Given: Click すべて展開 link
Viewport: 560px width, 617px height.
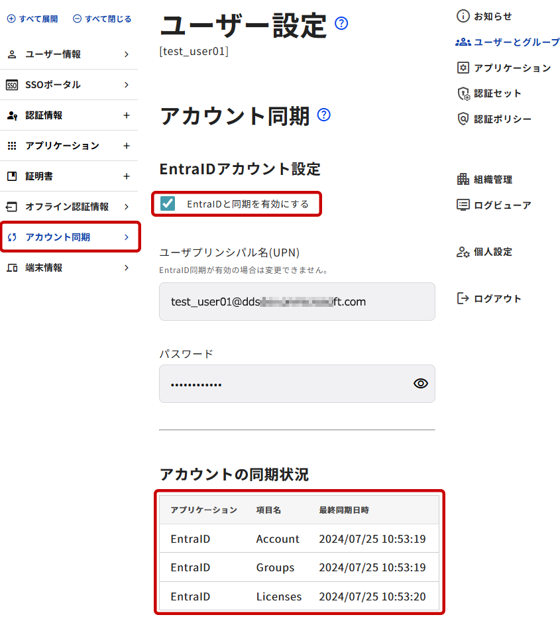Looking at the screenshot, I should (x=32, y=19).
